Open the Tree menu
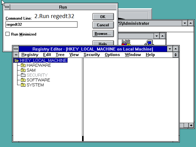Viewport: 196px width, 147px height. pos(60,55)
